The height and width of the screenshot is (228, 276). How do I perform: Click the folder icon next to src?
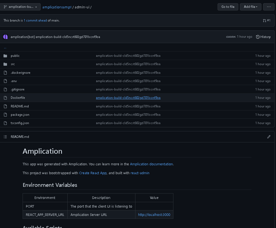[5, 64]
